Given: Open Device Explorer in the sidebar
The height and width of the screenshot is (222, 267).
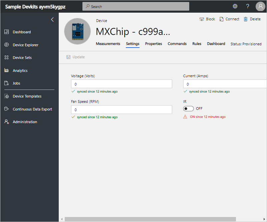Looking at the screenshot, I should [25, 45].
